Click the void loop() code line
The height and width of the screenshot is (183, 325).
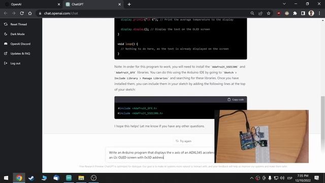tap(127, 44)
